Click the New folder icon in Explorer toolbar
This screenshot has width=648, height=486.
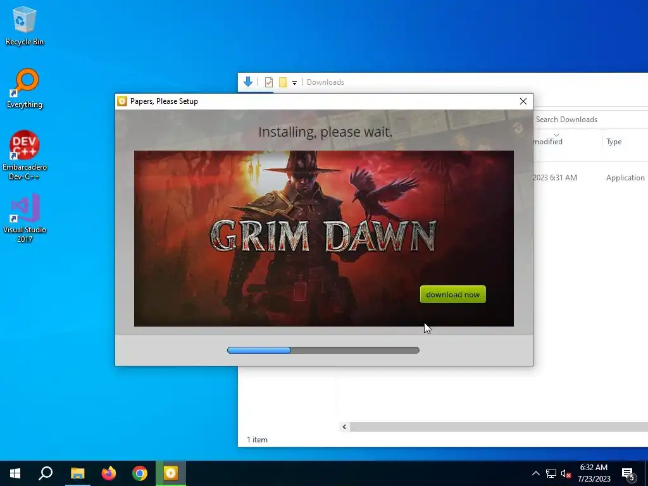point(283,82)
